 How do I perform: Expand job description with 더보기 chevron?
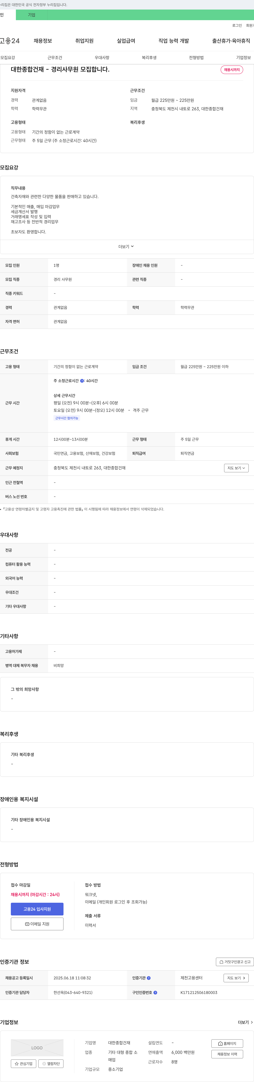[126, 247]
